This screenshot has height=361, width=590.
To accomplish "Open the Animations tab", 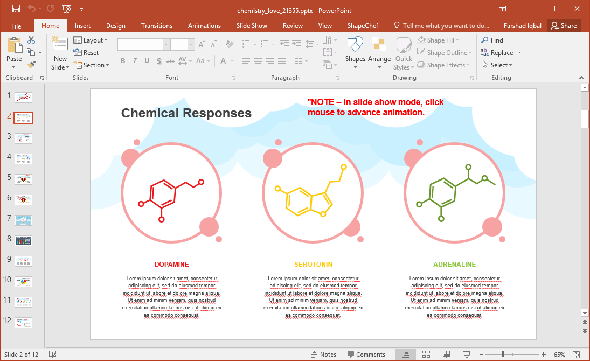I will tap(204, 26).
